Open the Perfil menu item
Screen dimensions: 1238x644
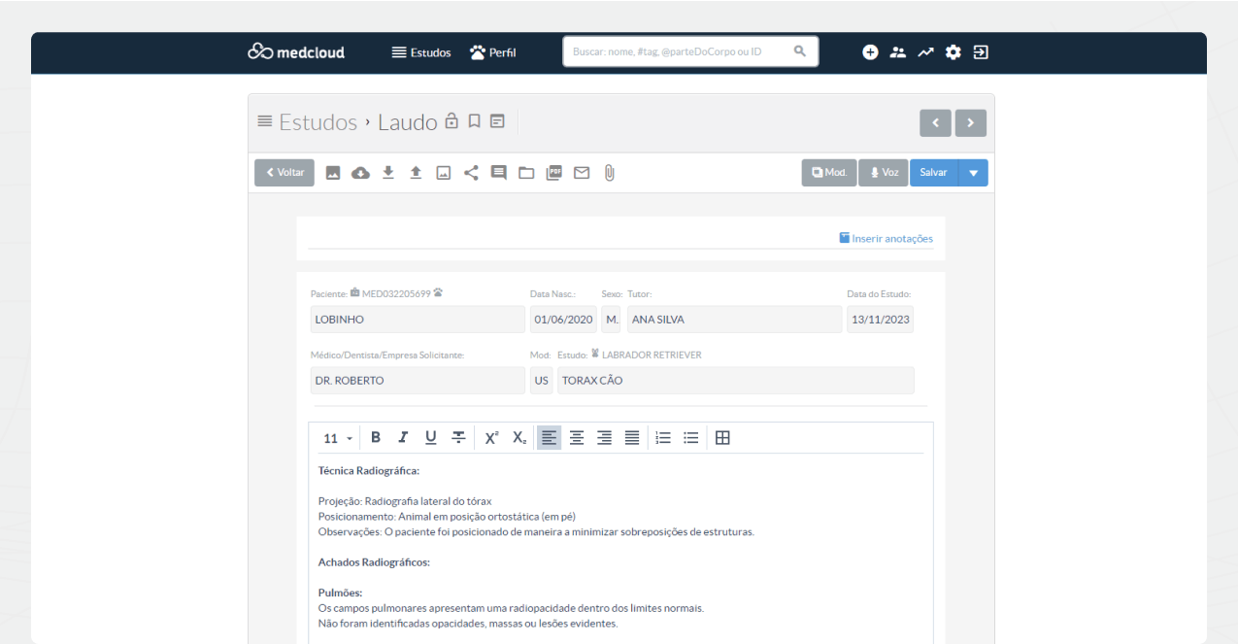click(493, 52)
